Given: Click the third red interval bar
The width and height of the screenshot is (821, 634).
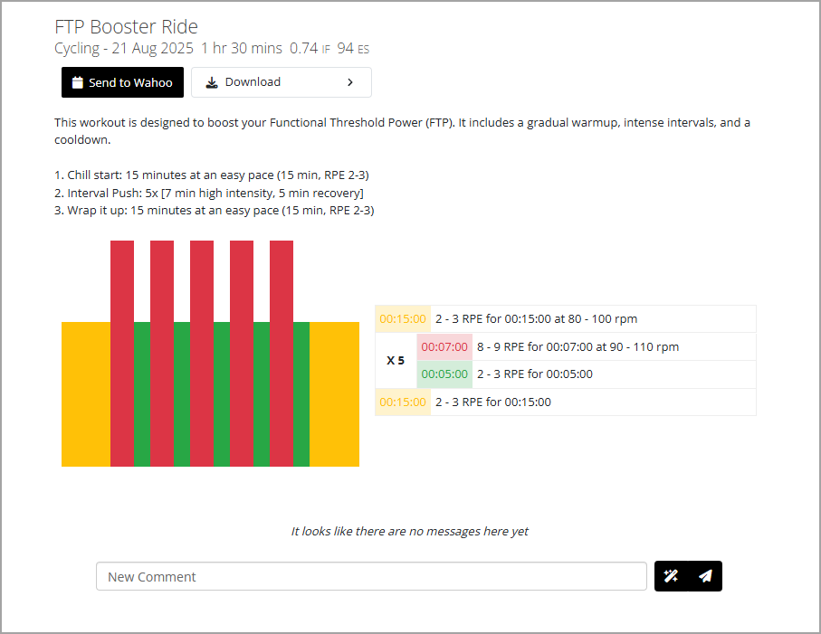Looking at the screenshot, I should [x=202, y=354].
